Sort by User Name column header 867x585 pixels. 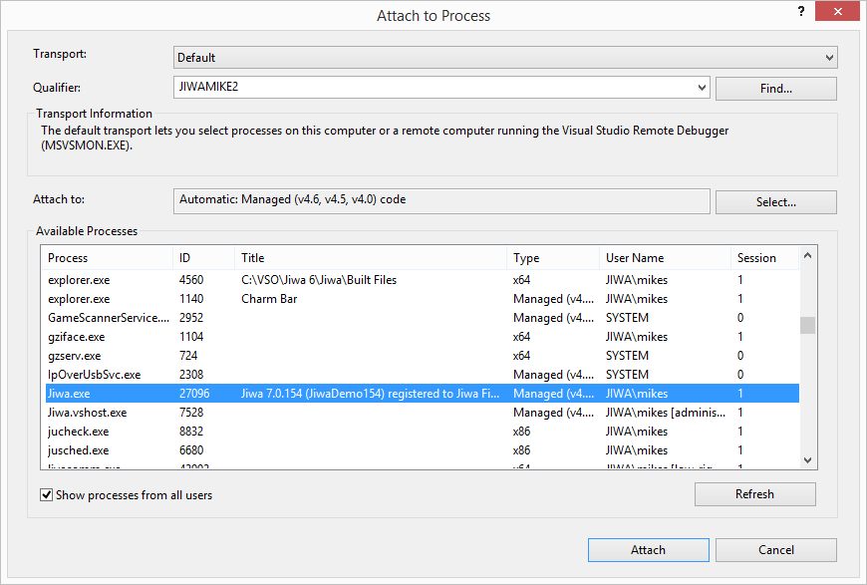[x=663, y=258]
